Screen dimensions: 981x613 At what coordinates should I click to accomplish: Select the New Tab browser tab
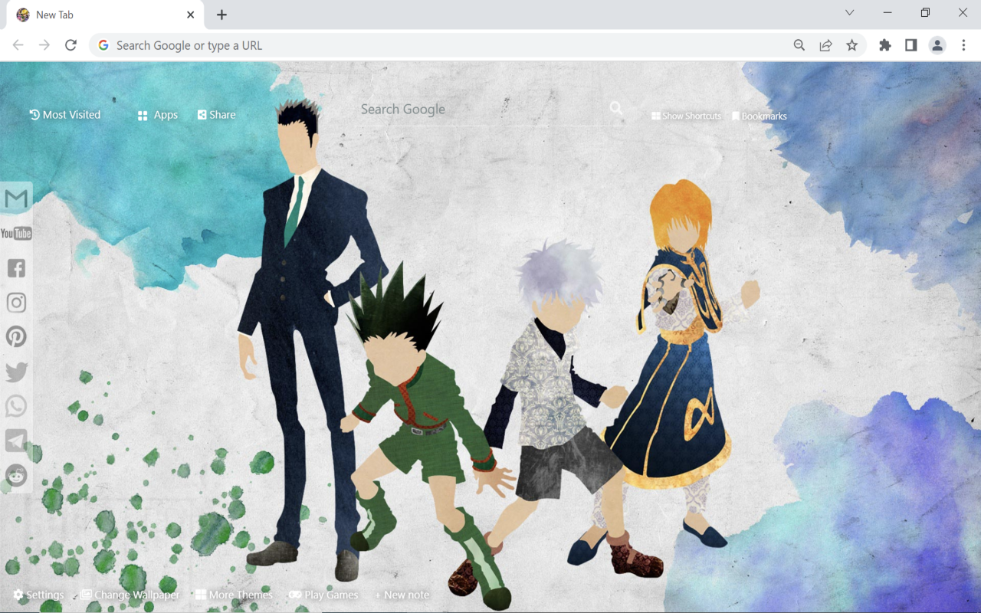pyautogui.click(x=105, y=15)
